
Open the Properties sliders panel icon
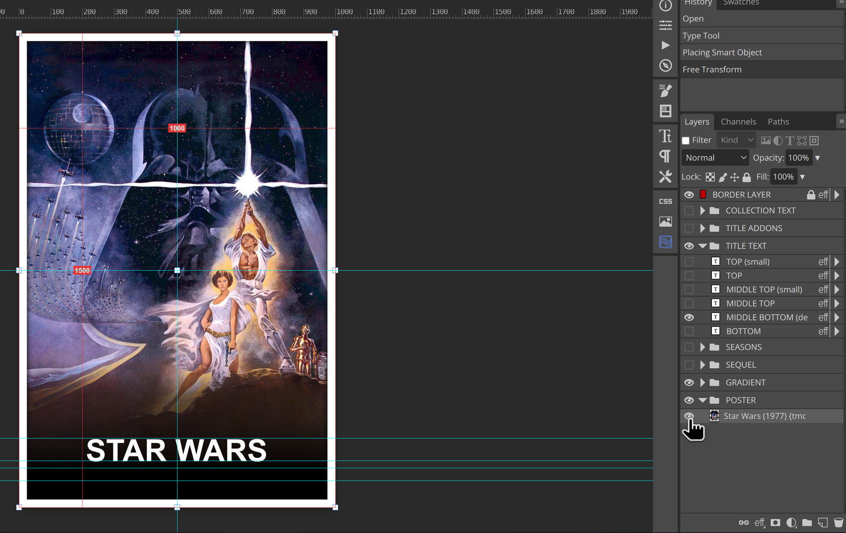[x=665, y=25]
